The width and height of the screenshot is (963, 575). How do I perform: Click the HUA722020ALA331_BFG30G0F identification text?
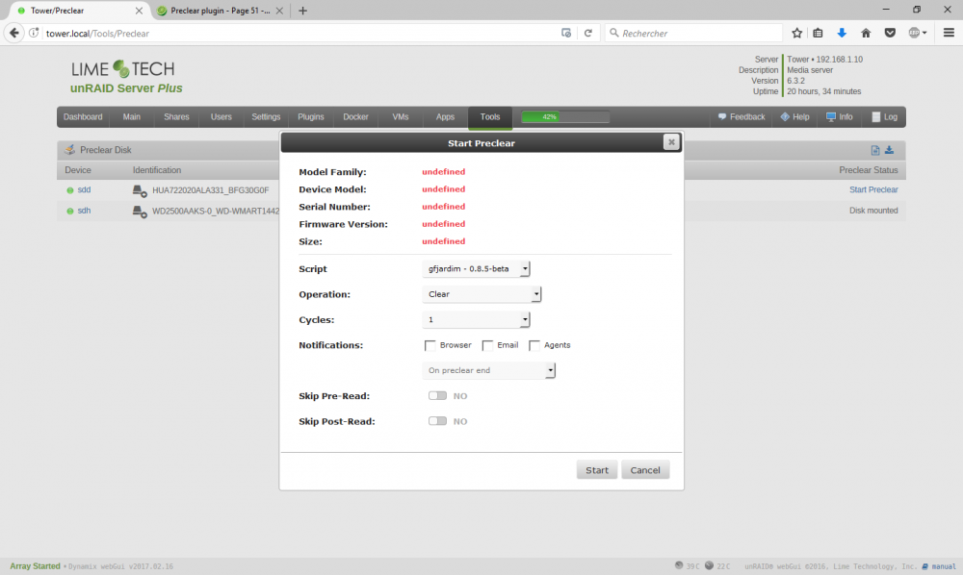211,190
